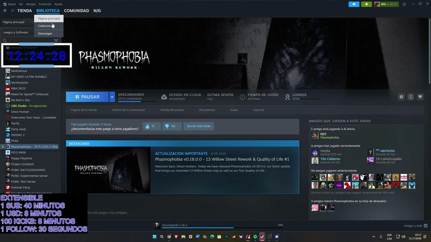
Task: Open Tienda de puntos link
Action: coord(172,110)
